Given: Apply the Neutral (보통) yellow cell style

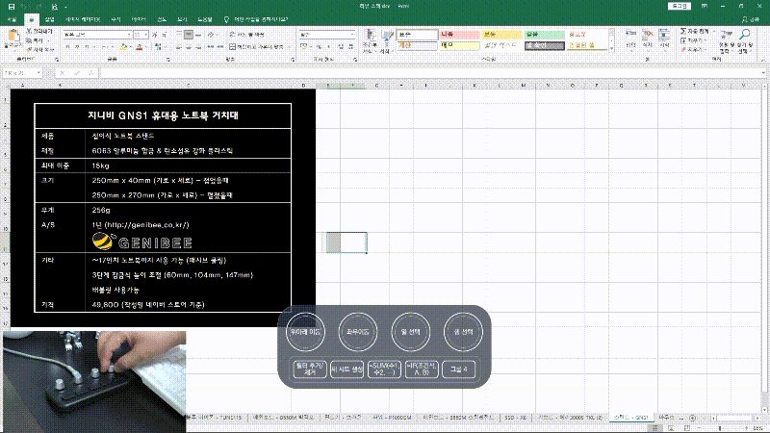Looking at the screenshot, I should [501, 35].
